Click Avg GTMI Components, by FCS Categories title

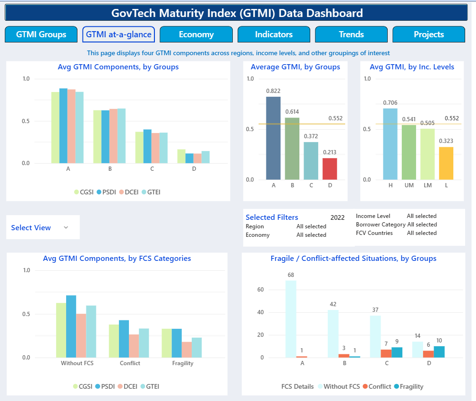point(117,258)
